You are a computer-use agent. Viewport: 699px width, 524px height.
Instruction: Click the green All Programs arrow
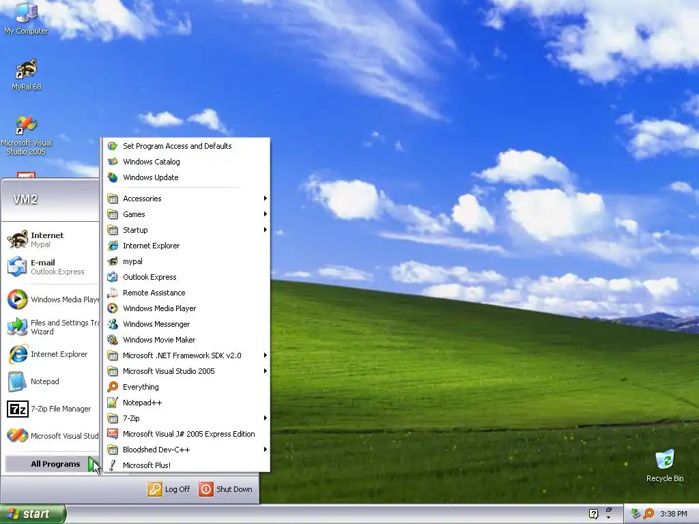93,464
